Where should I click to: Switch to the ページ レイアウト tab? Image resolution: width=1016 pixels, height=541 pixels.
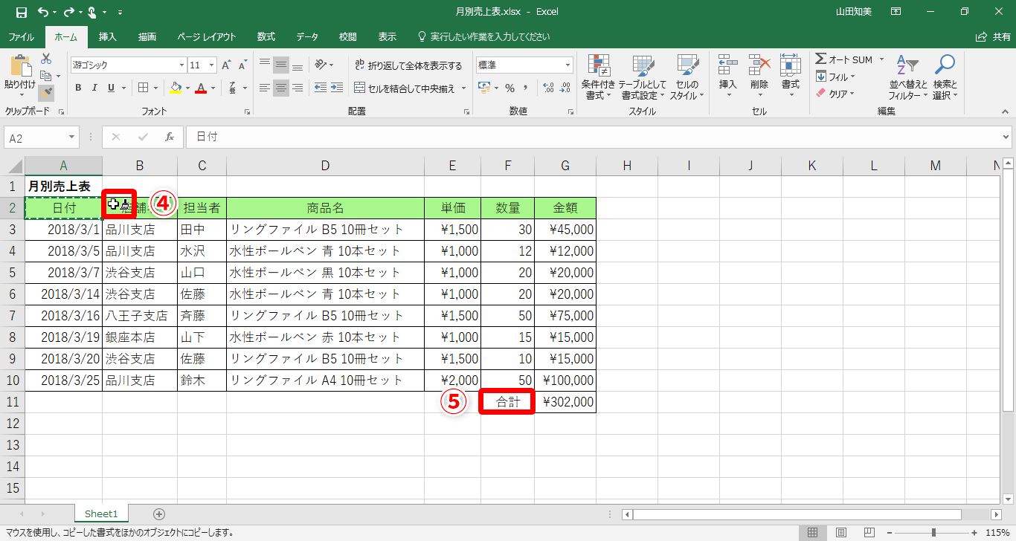pyautogui.click(x=207, y=36)
